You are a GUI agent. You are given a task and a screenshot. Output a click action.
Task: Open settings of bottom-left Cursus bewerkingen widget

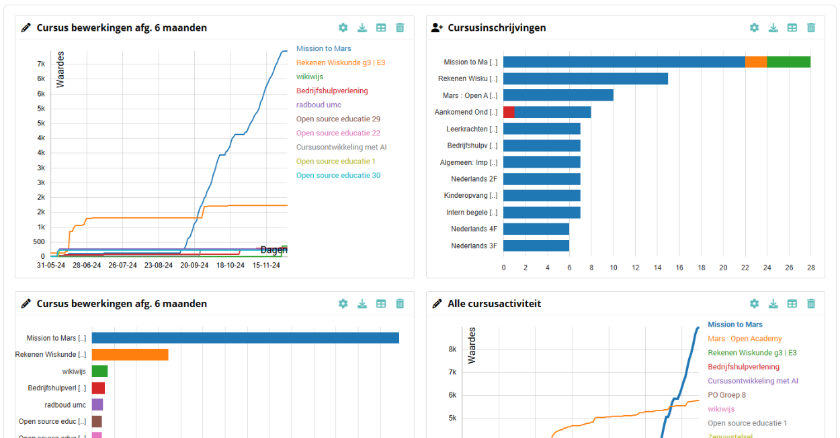pos(343,303)
